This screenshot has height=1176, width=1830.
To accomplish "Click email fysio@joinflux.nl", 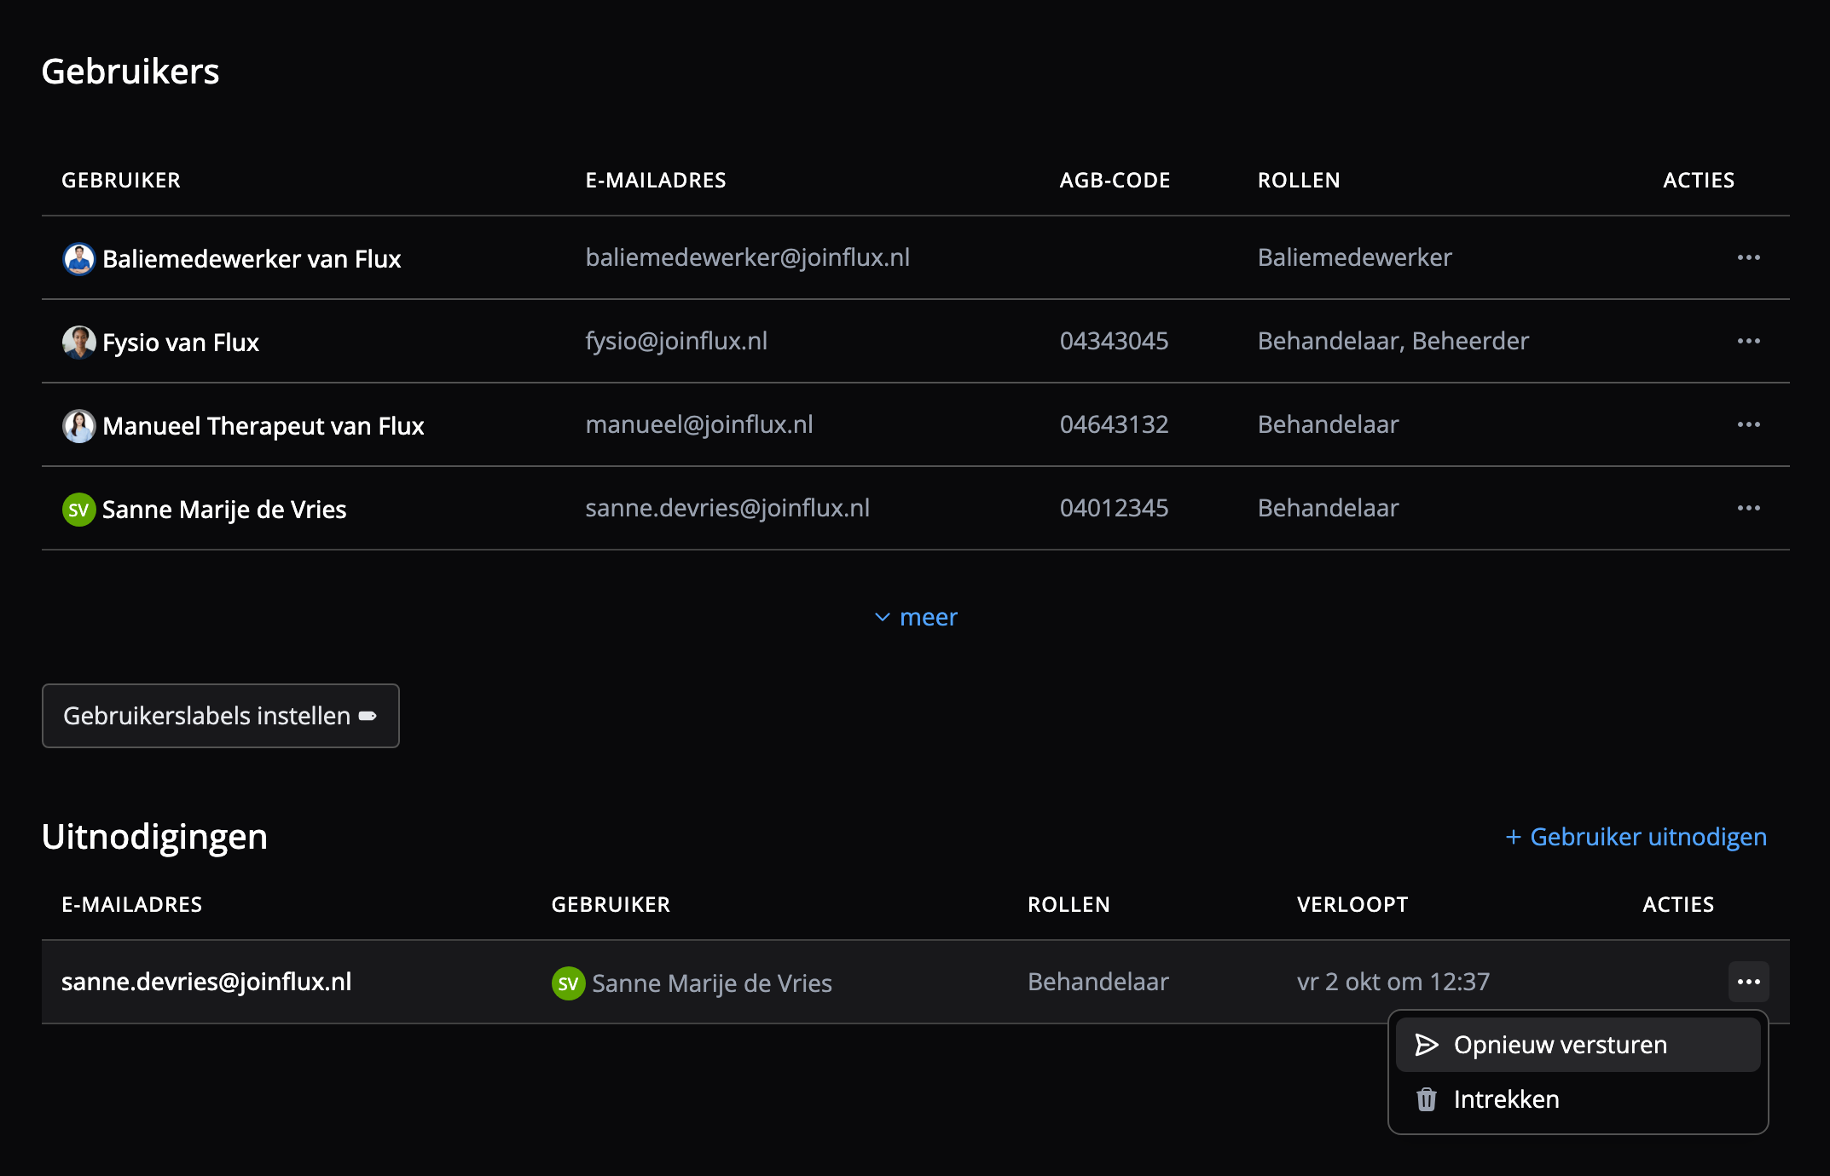I will (676, 341).
